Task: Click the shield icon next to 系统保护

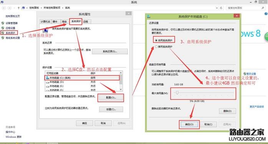Action: click(3, 33)
